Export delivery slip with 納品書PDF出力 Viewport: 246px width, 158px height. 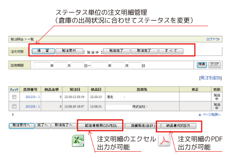(178, 126)
